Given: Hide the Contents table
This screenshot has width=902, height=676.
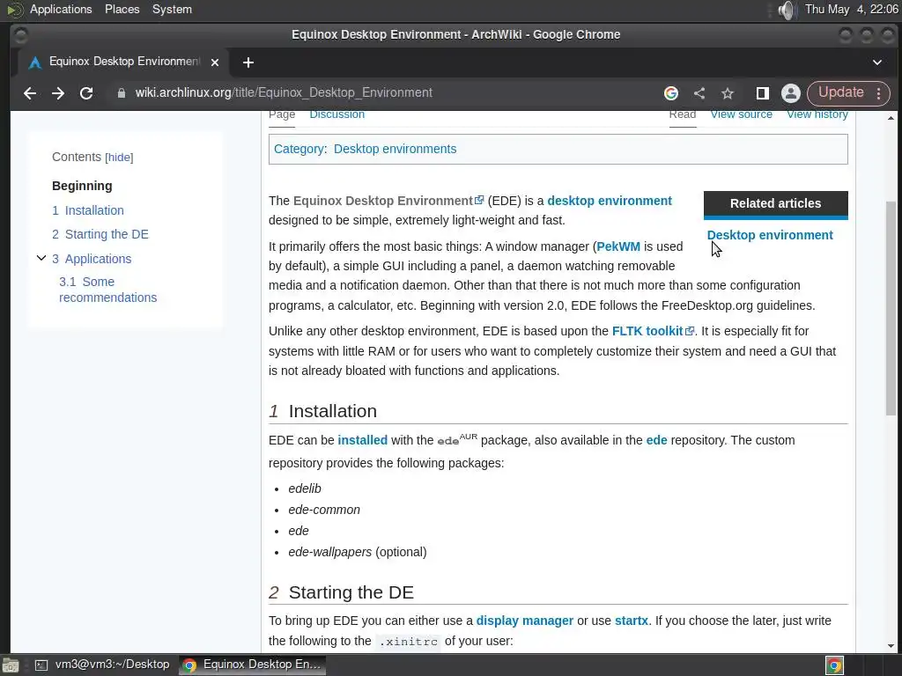Looking at the screenshot, I should tap(119, 158).
